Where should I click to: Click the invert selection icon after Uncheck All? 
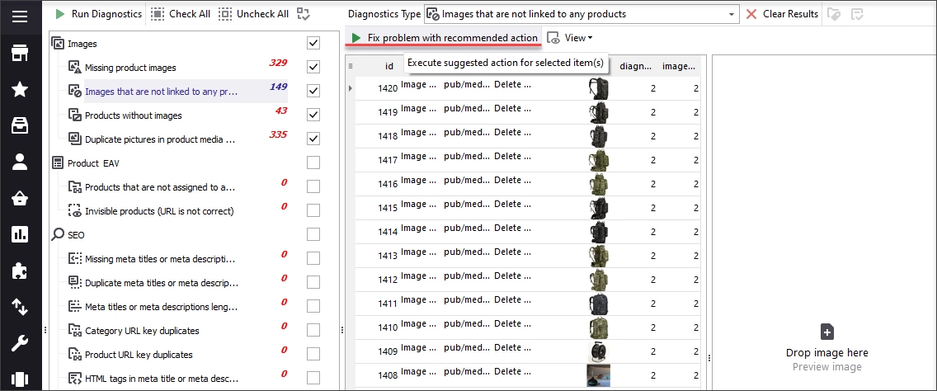click(x=303, y=14)
